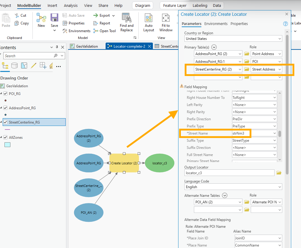Screen dimensions: 301x248
Task: Click the Save model icon
Action: click(x=54, y=18)
